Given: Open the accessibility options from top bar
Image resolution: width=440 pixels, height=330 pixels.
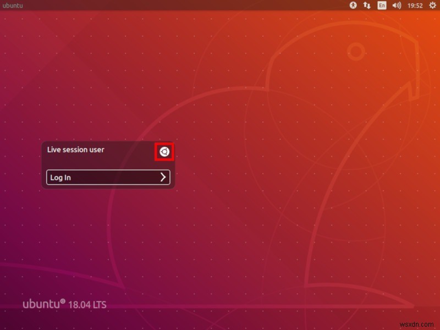Looking at the screenshot, I should click(352, 5).
